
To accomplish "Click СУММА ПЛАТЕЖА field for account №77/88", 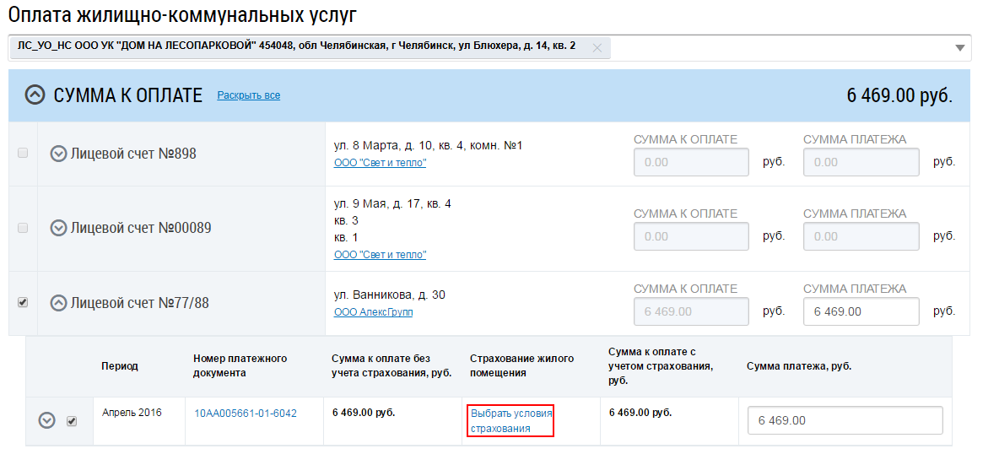I will pos(861,311).
